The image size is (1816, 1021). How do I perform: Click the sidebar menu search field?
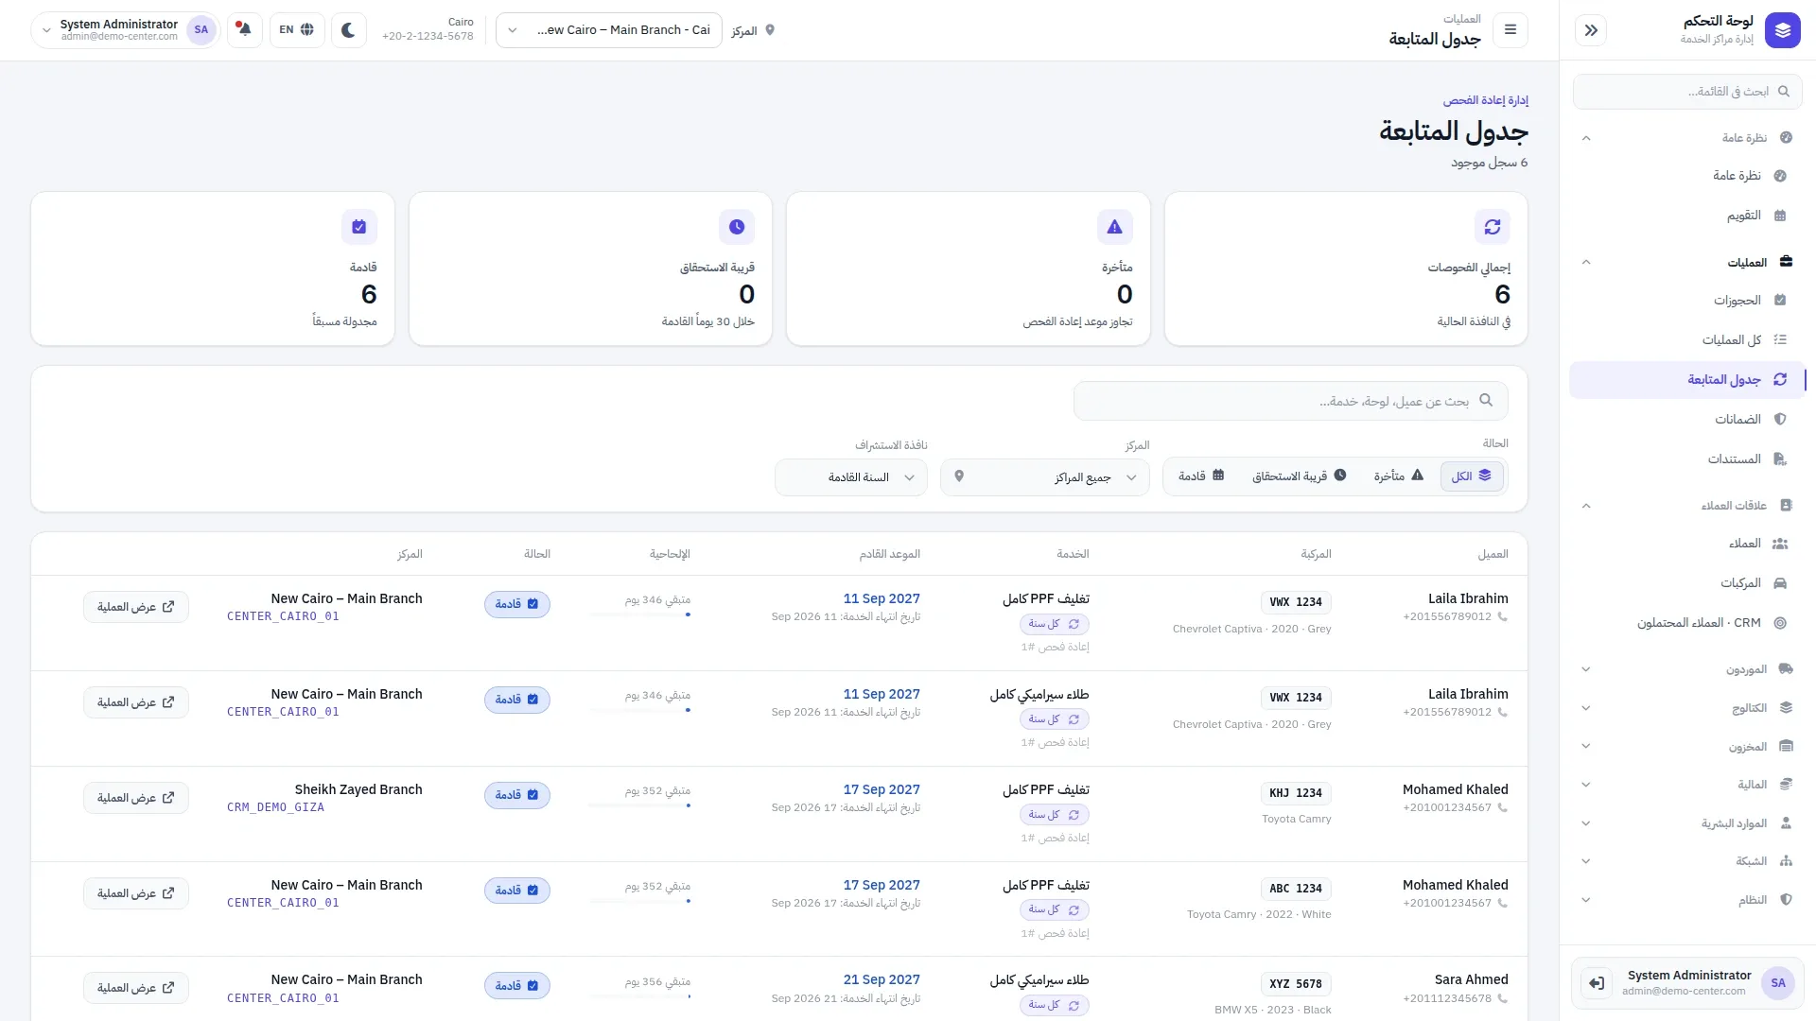click(x=1687, y=92)
